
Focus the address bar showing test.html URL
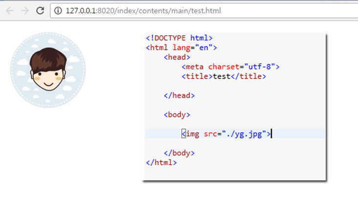[x=204, y=11]
